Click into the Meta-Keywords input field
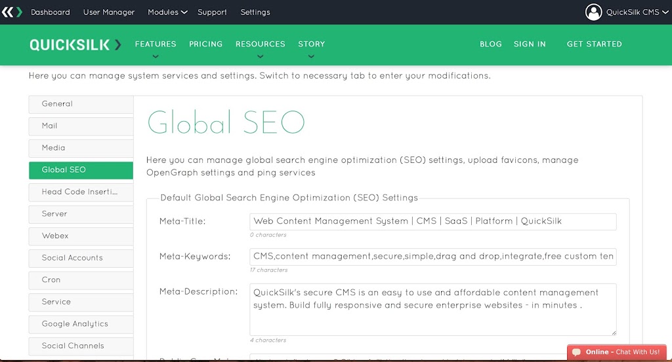Image resolution: width=672 pixels, height=362 pixels. [x=433, y=257]
